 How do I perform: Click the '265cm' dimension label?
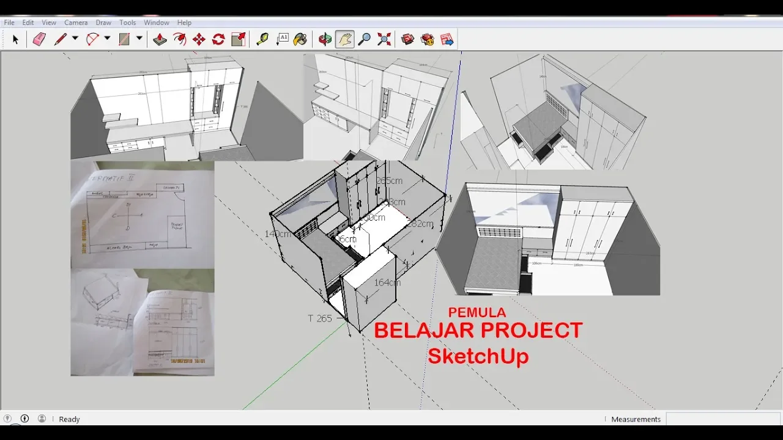(x=390, y=181)
